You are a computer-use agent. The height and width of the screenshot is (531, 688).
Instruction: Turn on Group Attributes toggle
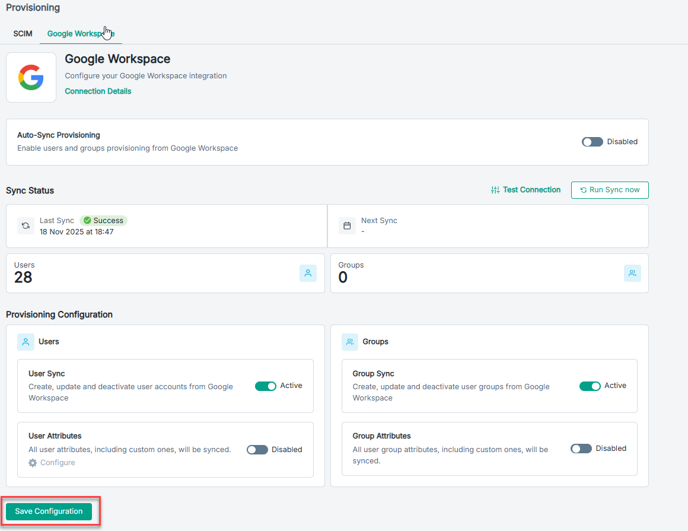tap(581, 449)
